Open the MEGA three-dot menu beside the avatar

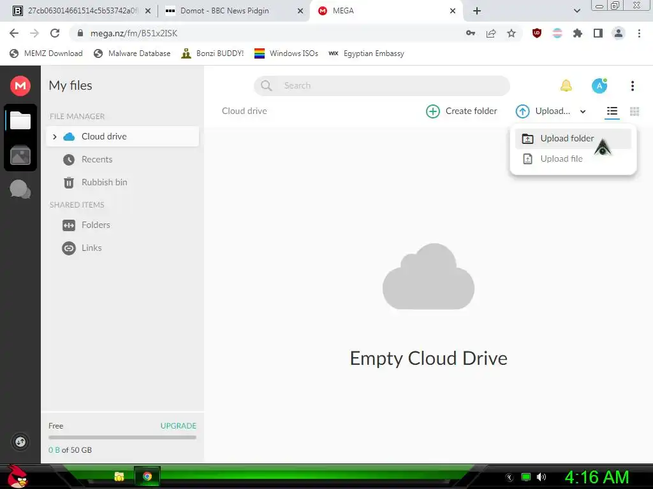(x=632, y=86)
